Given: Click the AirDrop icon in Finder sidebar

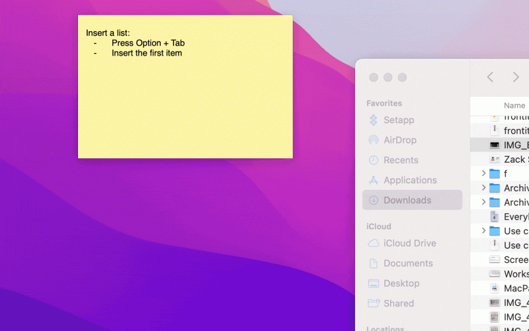Looking at the screenshot, I should tap(373, 140).
